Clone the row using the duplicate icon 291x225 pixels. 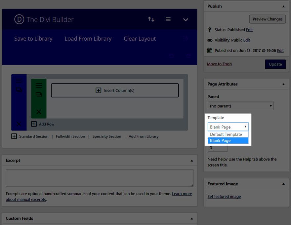coord(39,94)
